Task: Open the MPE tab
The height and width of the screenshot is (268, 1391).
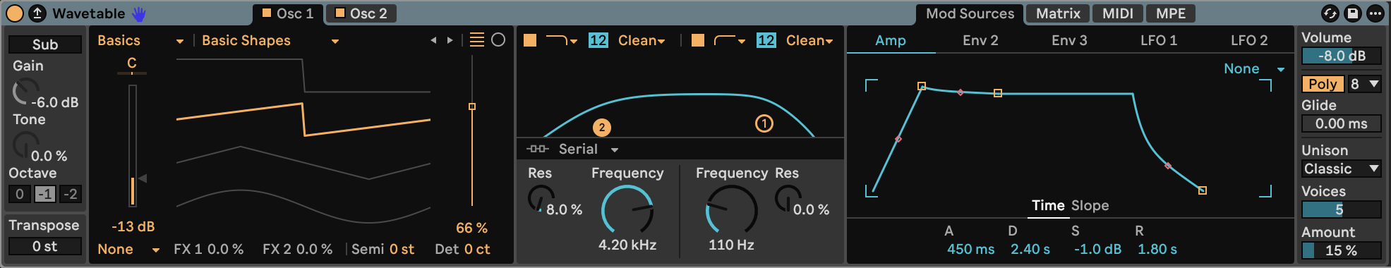Action: tap(1171, 13)
